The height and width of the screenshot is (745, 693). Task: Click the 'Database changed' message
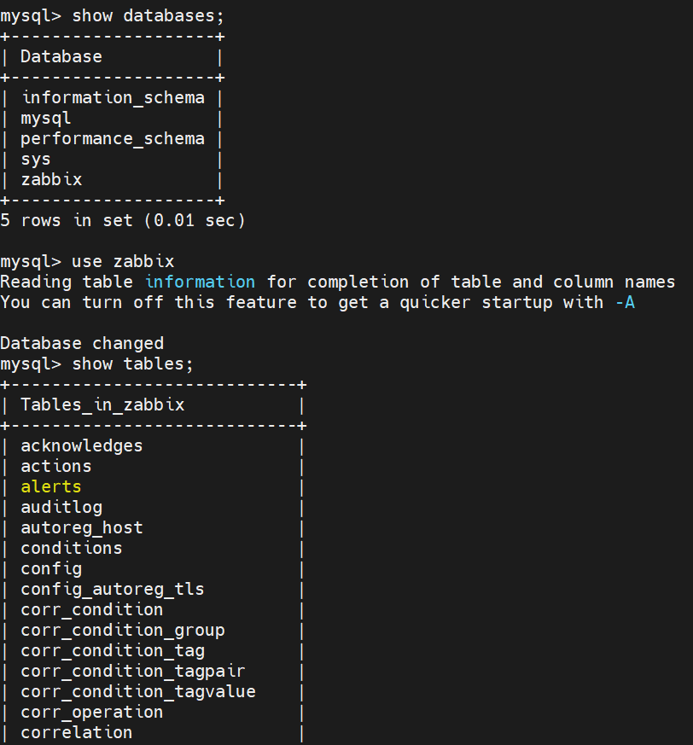tap(82, 343)
